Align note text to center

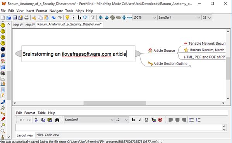[177, 120]
